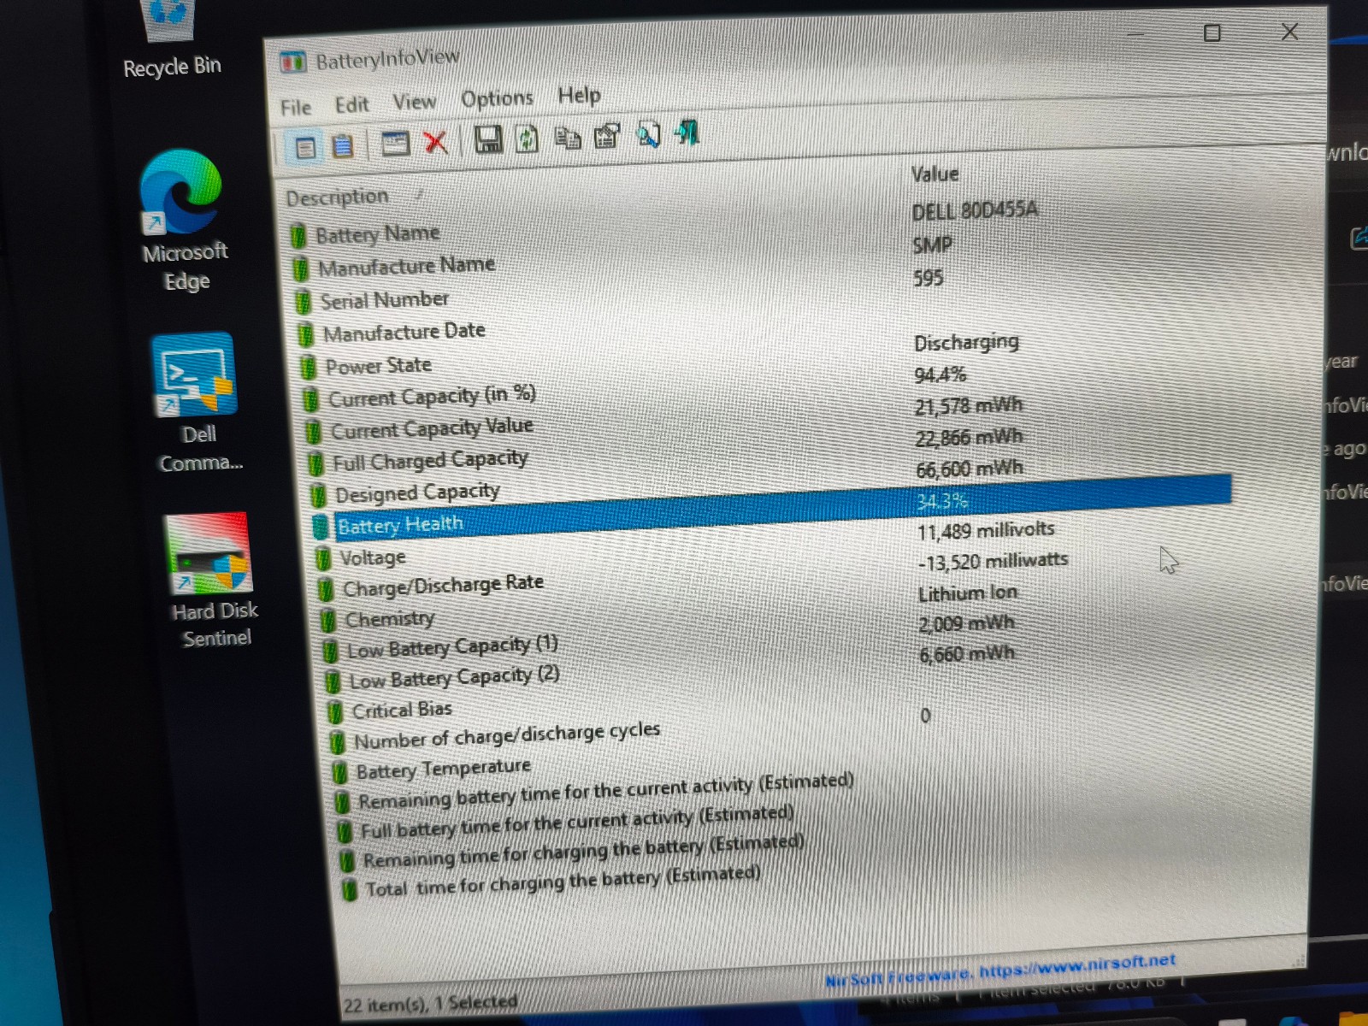Sort by the Value column header

[935, 174]
